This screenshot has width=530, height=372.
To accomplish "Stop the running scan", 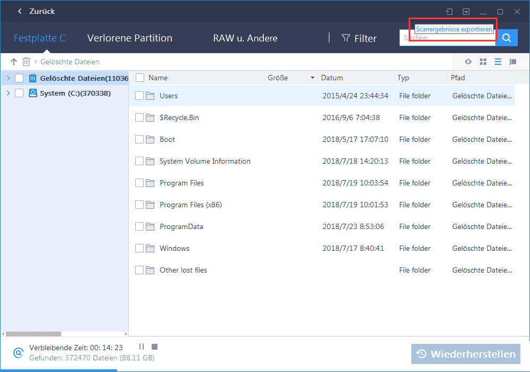I will click(x=154, y=346).
